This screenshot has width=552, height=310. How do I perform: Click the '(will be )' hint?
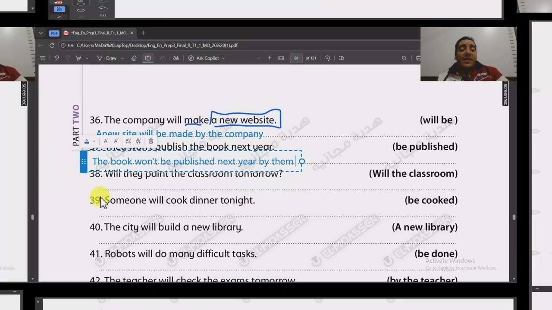[439, 120]
